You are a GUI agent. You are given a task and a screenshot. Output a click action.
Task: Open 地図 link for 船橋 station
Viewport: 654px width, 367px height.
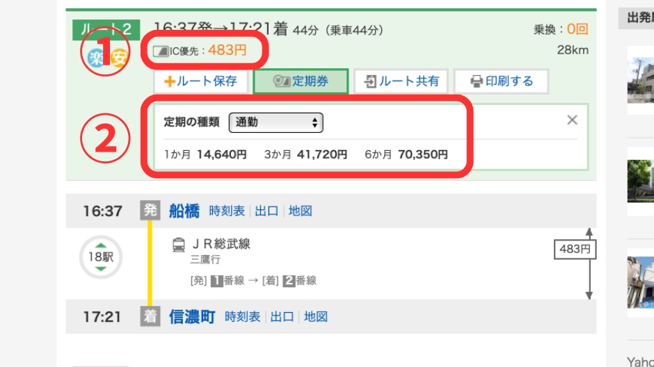tap(301, 211)
